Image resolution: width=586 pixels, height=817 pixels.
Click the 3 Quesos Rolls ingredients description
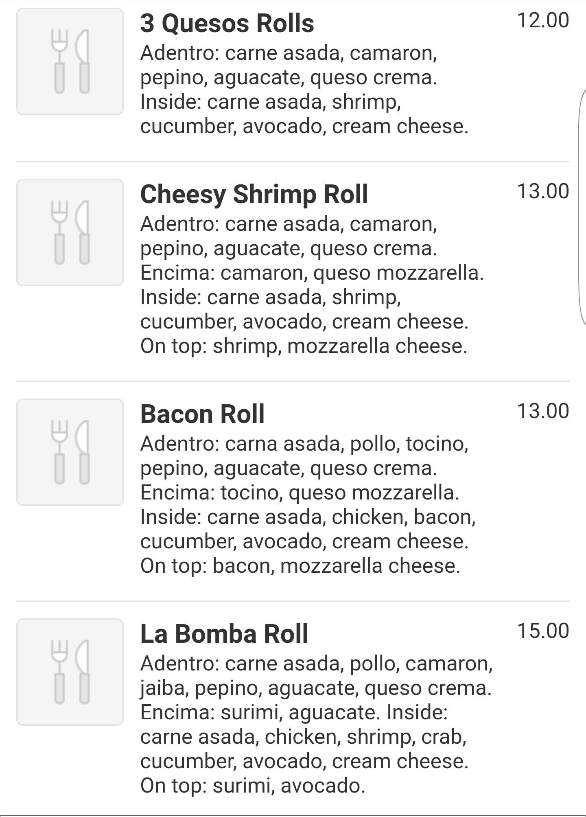tap(304, 90)
